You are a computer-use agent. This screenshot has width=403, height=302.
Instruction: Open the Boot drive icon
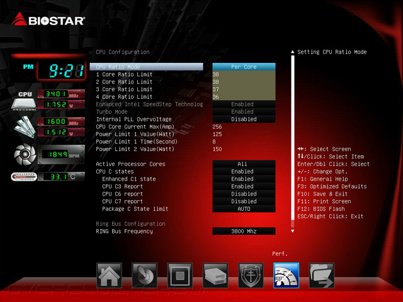point(215,276)
